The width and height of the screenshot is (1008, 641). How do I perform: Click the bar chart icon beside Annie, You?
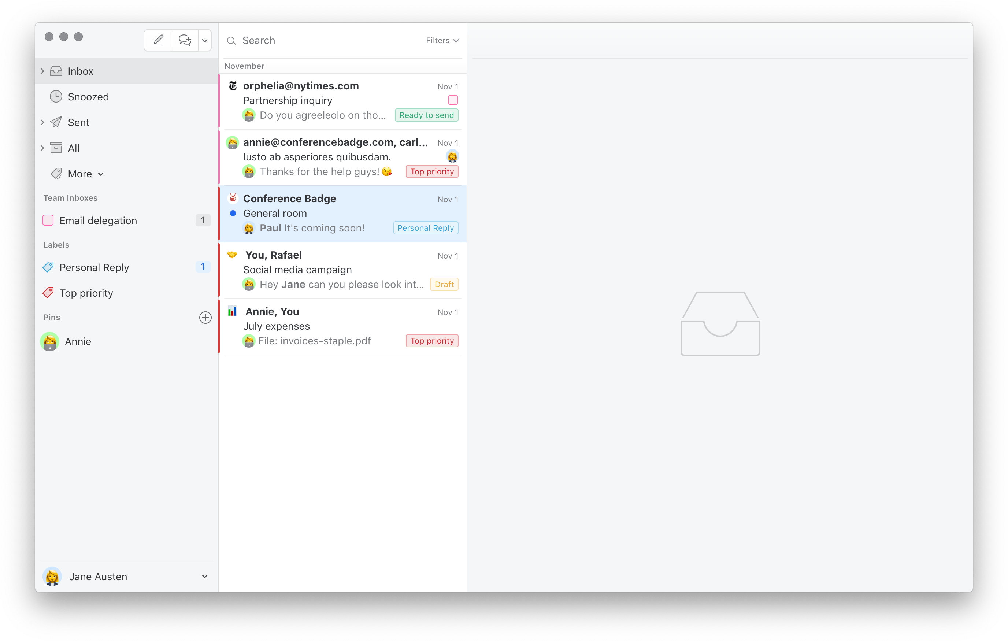pos(232,311)
